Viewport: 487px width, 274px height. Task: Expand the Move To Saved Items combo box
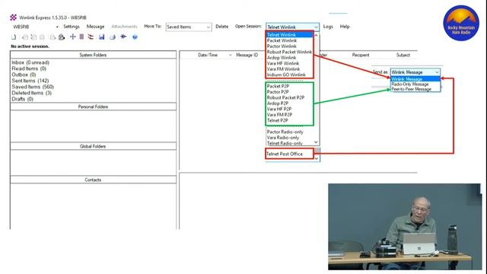pyautogui.click(x=208, y=27)
